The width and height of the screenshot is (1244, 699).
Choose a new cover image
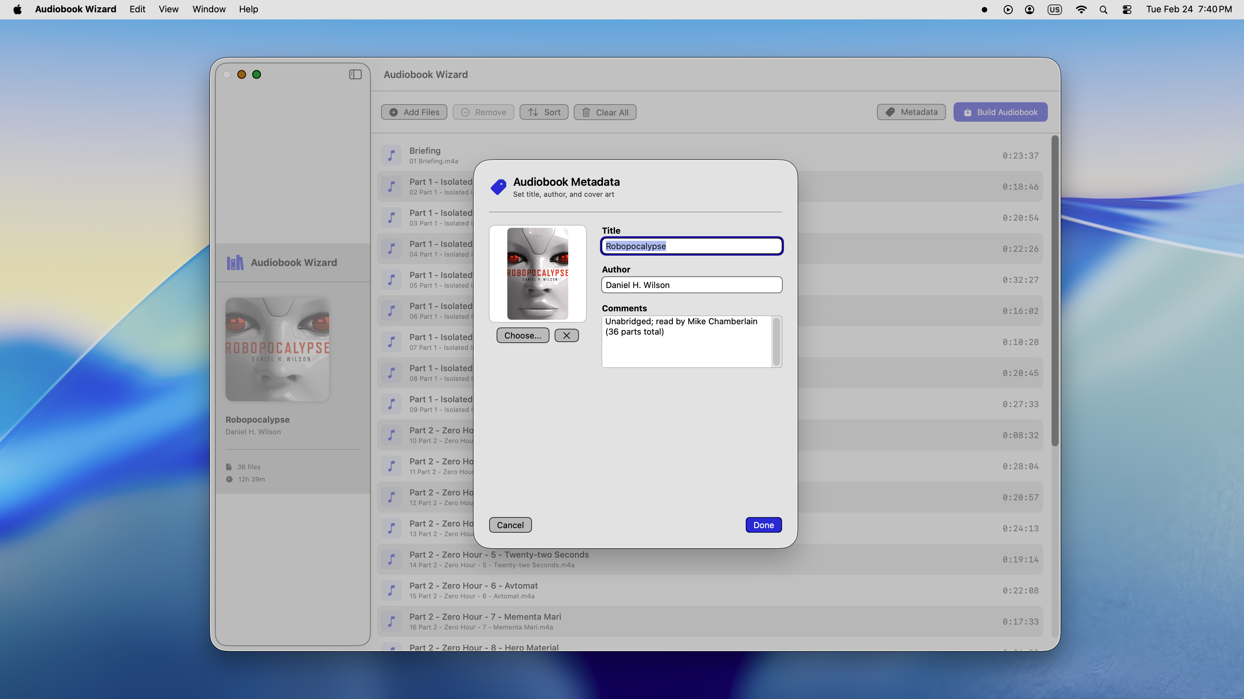pyautogui.click(x=523, y=335)
